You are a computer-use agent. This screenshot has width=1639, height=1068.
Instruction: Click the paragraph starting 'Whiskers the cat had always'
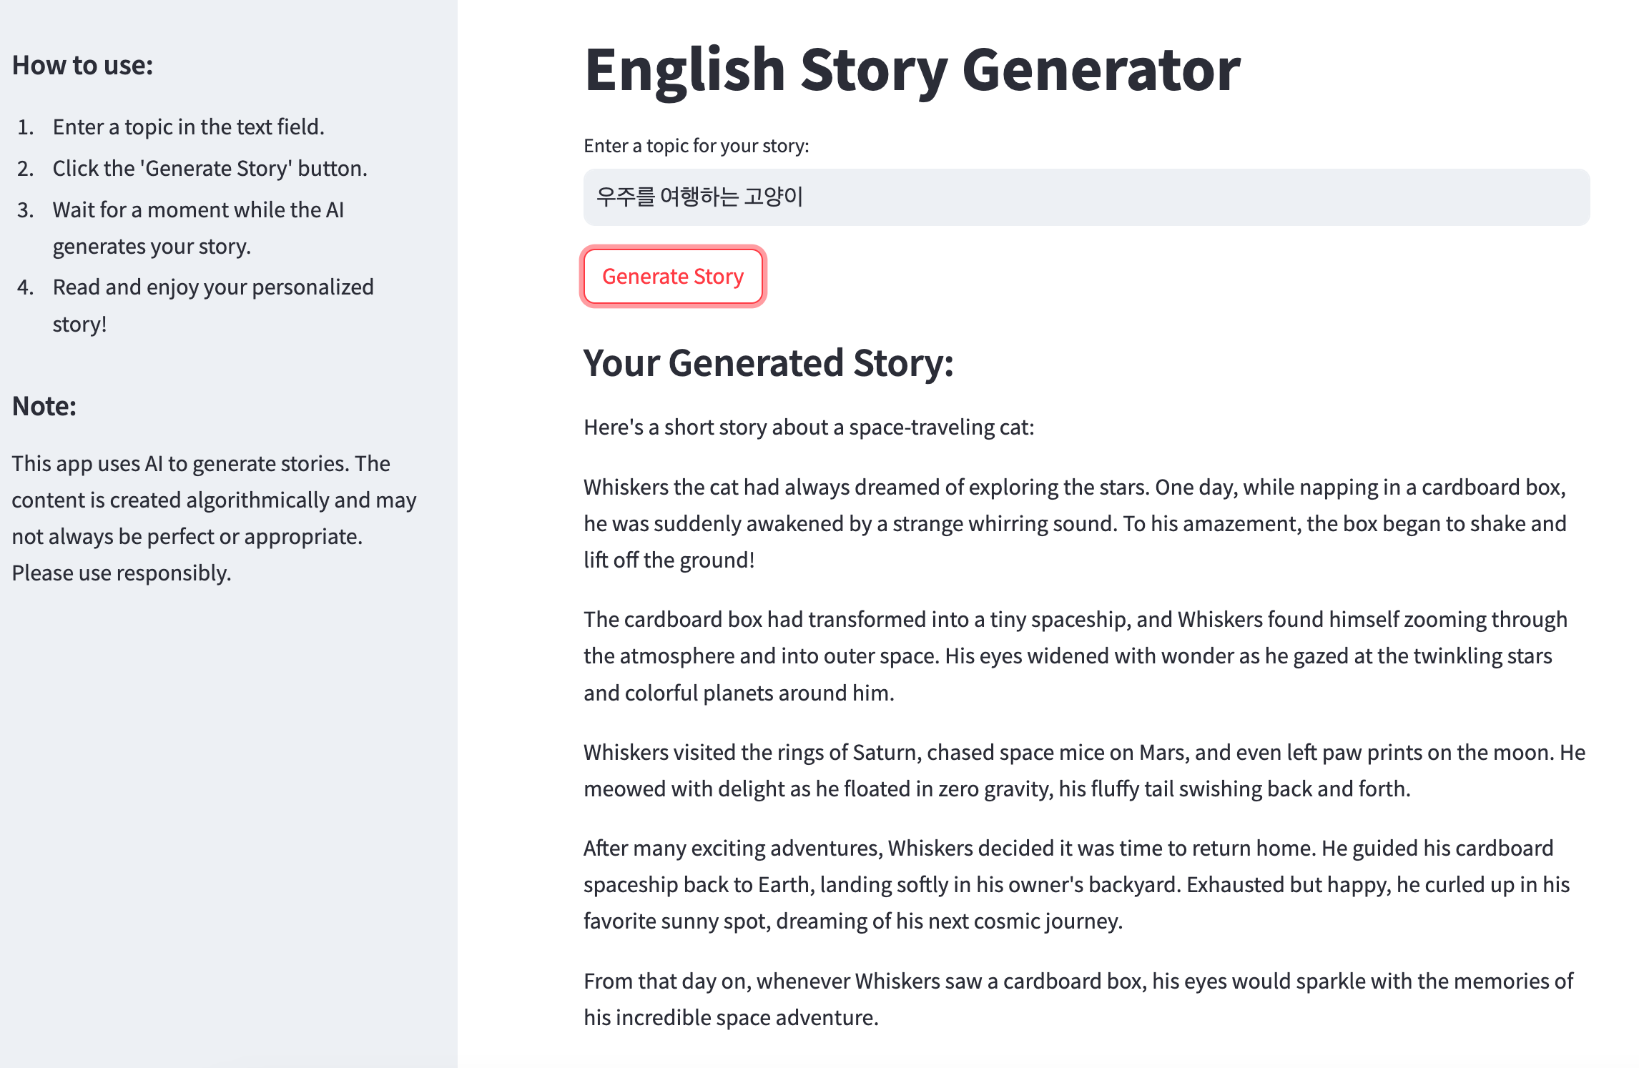[1075, 524]
